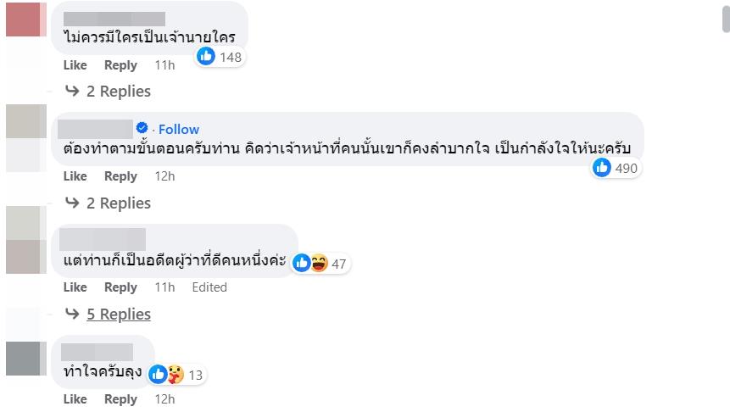The height and width of the screenshot is (412, 730).
Task: Like the comment with 148 reactions
Action: tap(75, 65)
